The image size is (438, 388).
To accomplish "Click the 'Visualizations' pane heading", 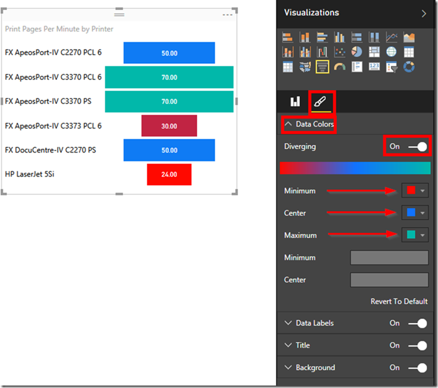I will 311,12.
